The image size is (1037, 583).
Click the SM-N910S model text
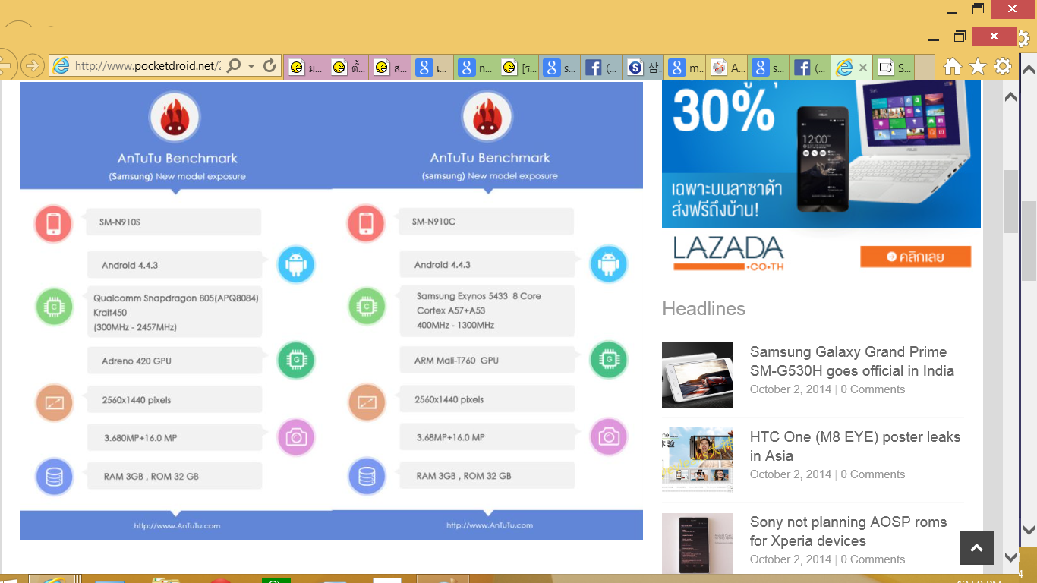120,222
